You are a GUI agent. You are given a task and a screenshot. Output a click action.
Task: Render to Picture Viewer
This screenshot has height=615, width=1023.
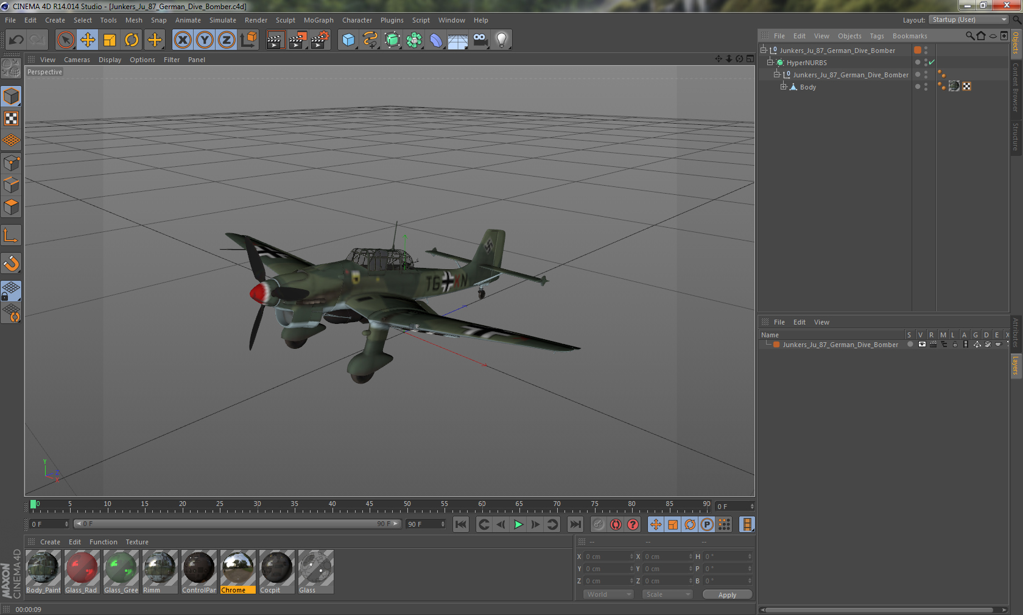click(x=298, y=40)
